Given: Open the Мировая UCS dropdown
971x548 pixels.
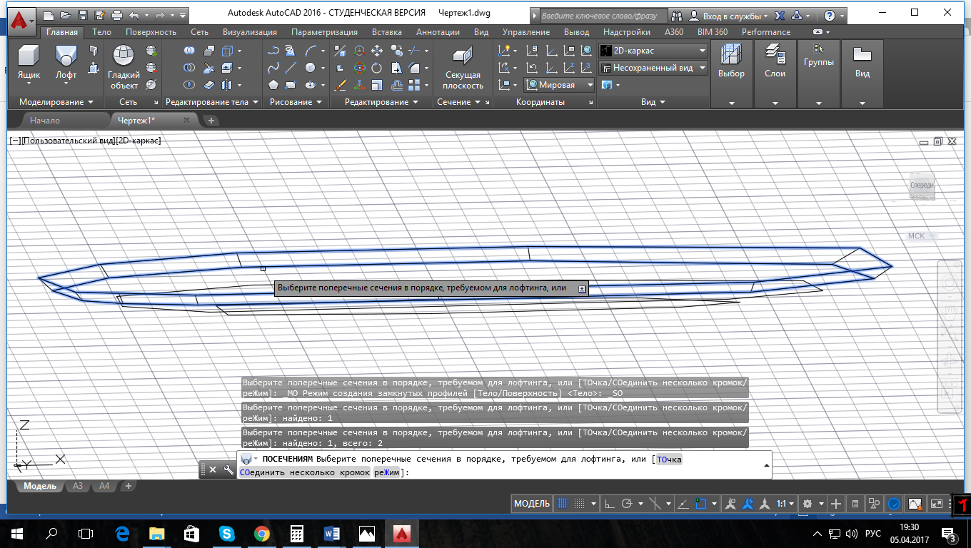Looking at the screenshot, I should (x=560, y=85).
